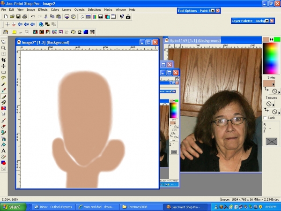This screenshot has width=281, height=211.
Task: Open the Layers menu
Action: (x=67, y=9)
